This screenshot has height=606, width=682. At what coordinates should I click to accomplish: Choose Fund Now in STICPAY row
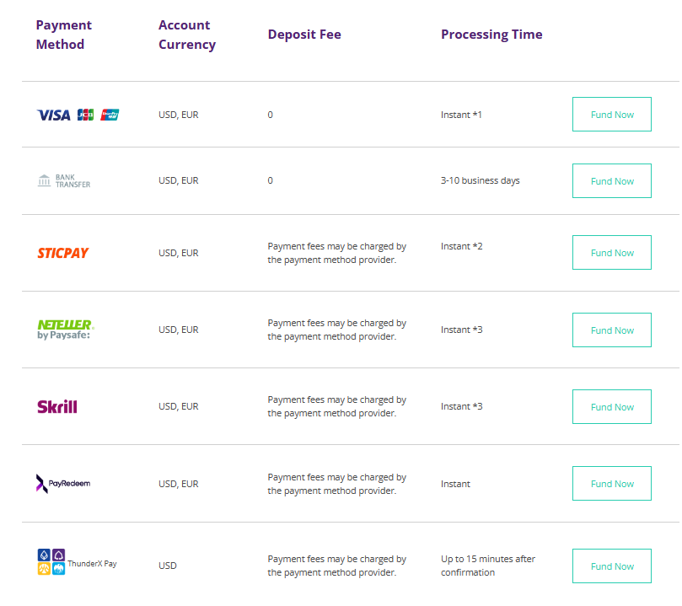[611, 253]
